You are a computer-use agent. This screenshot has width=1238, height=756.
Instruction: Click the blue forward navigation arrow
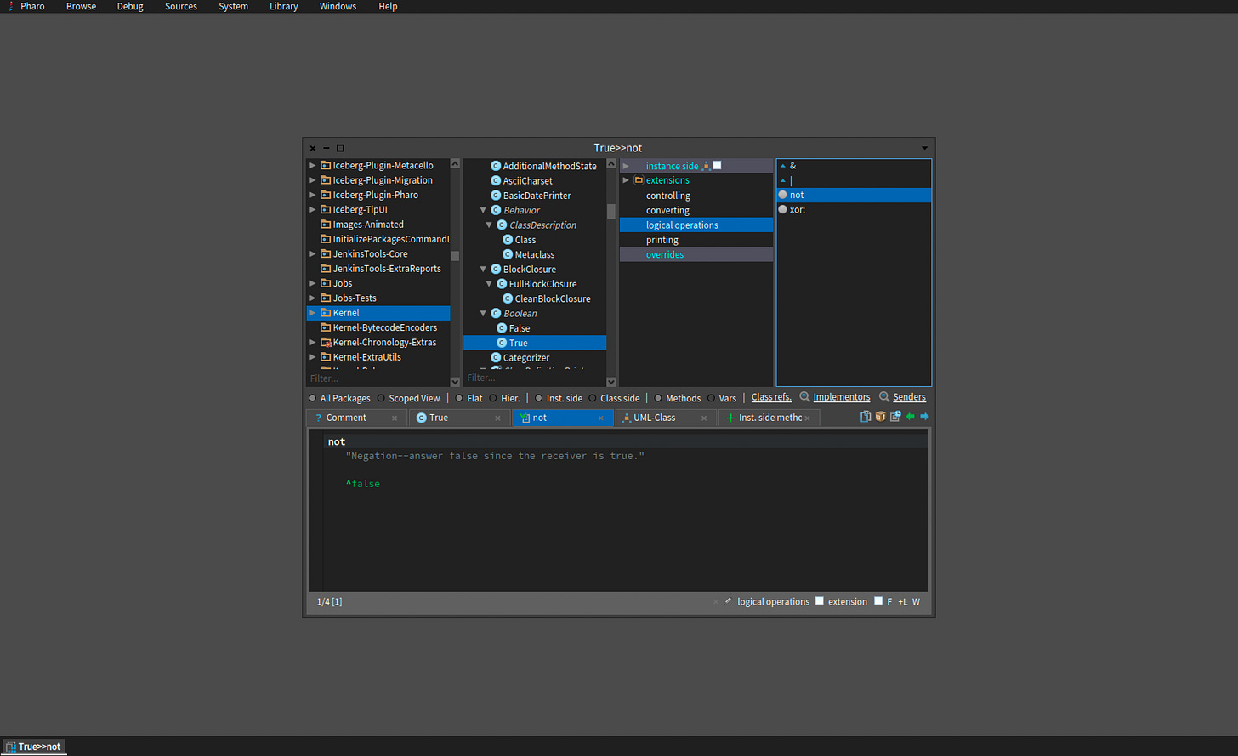[924, 417]
